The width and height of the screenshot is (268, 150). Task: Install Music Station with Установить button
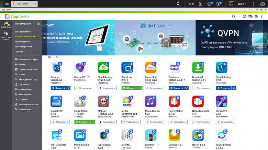point(155,122)
